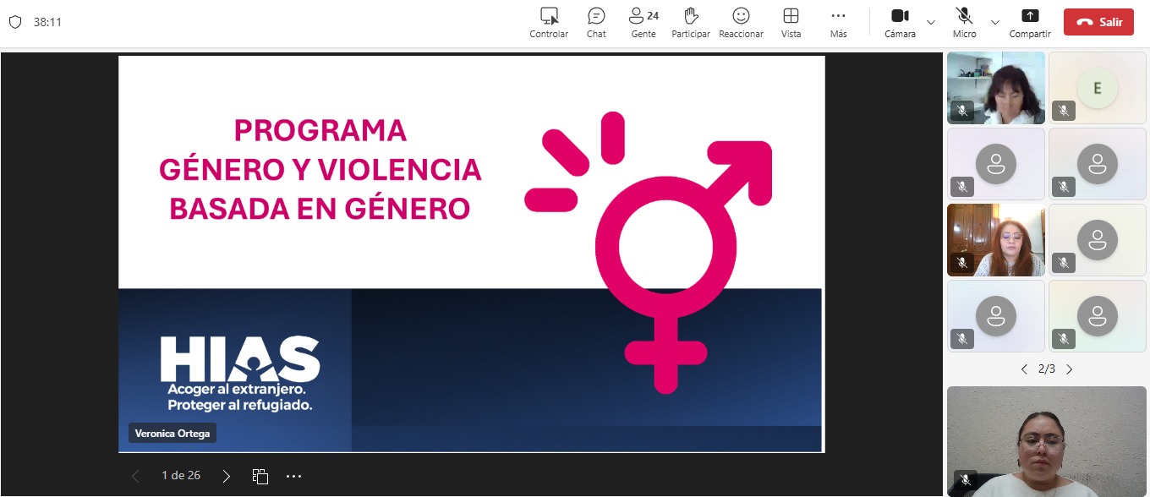
Task: Click the shield security icon
Action: [x=15, y=22]
